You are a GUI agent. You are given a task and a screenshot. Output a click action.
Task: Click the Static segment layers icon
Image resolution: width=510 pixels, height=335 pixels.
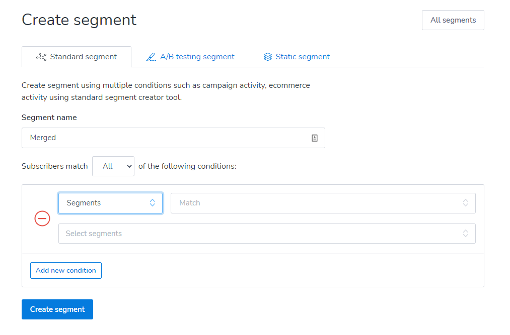pos(268,57)
